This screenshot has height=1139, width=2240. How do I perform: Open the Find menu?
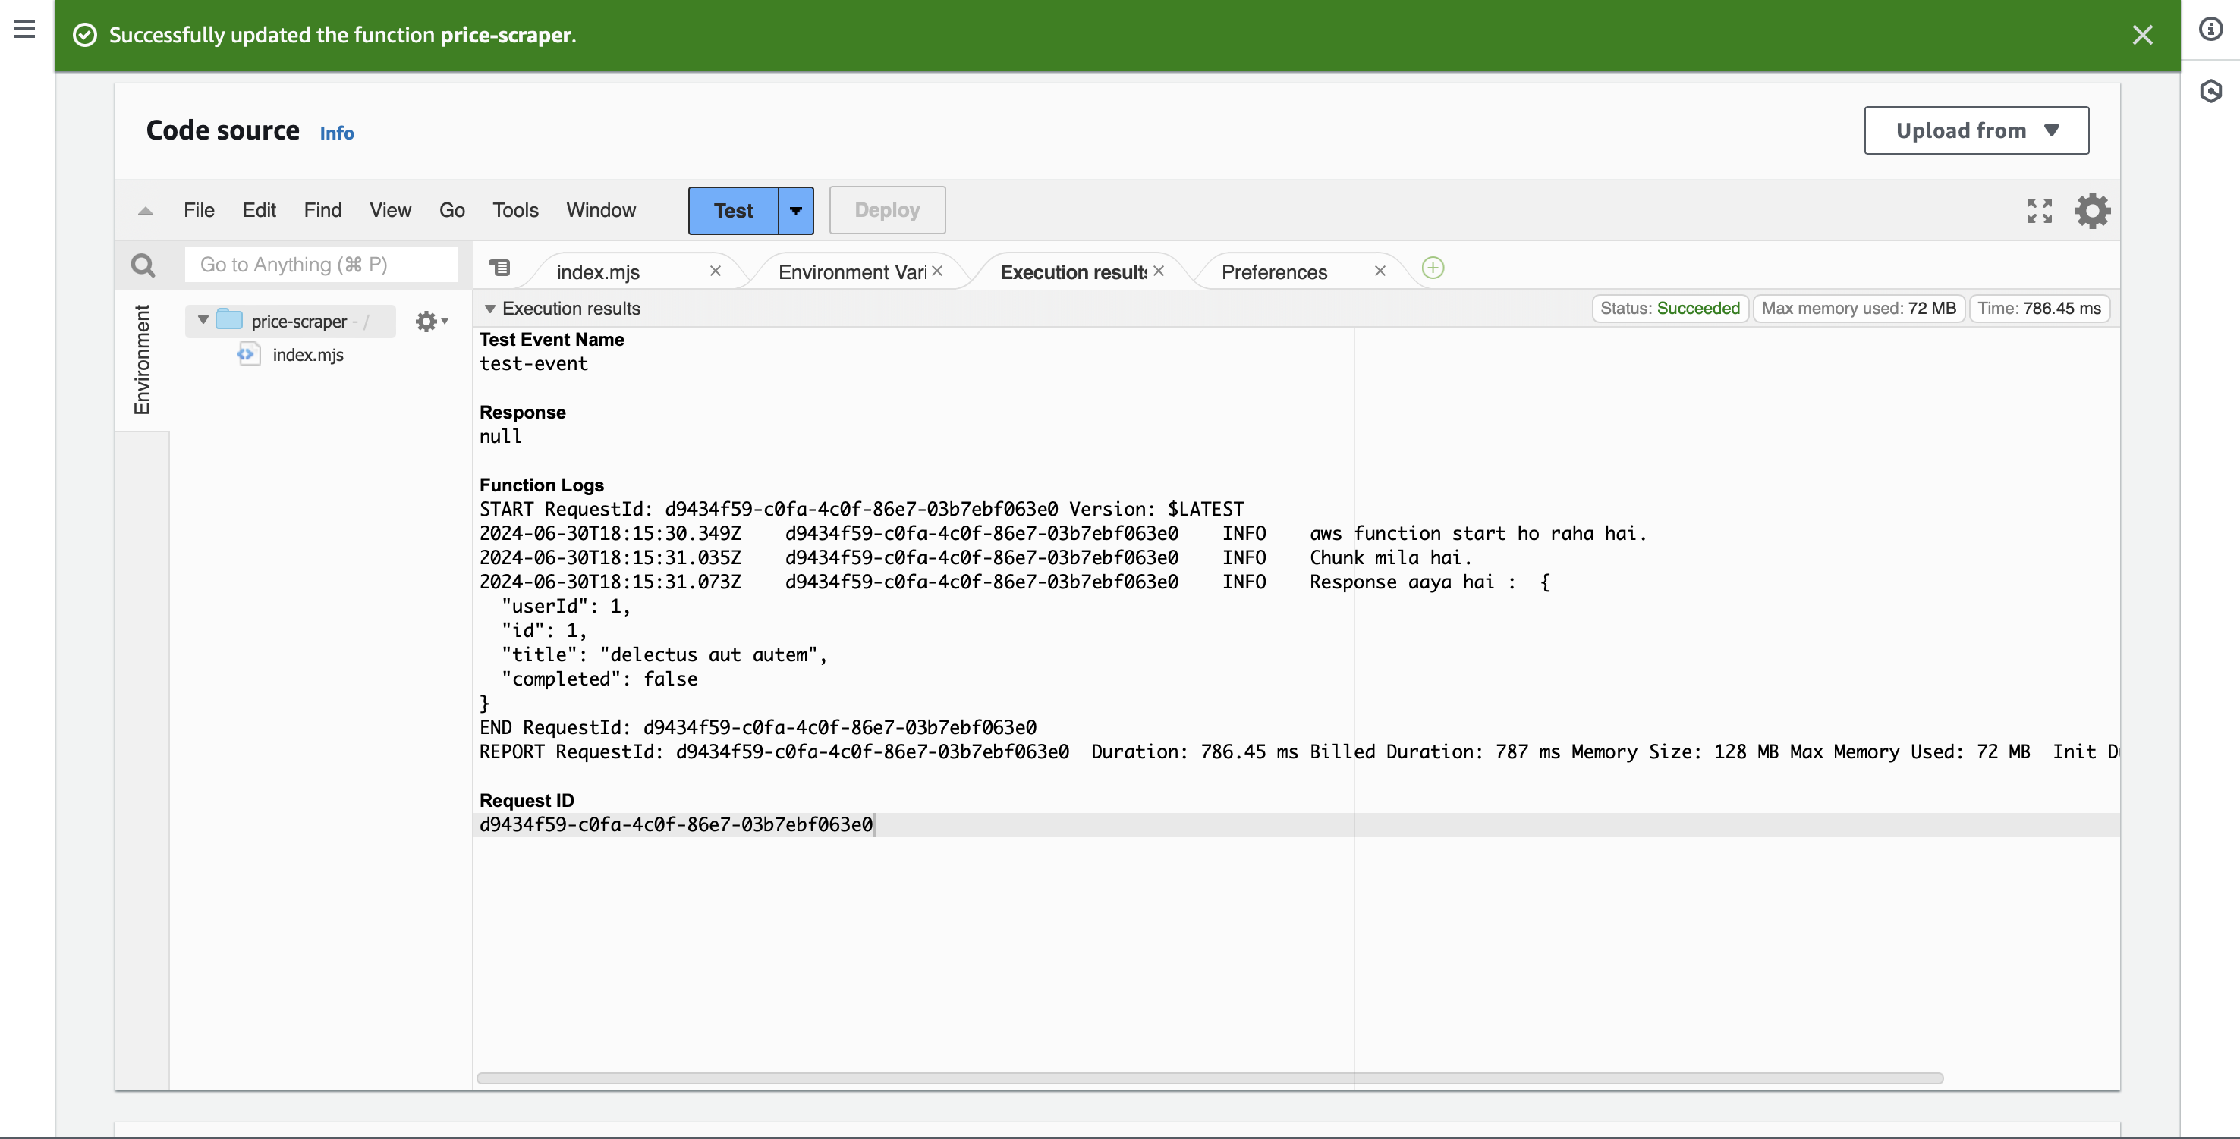[x=322, y=210]
